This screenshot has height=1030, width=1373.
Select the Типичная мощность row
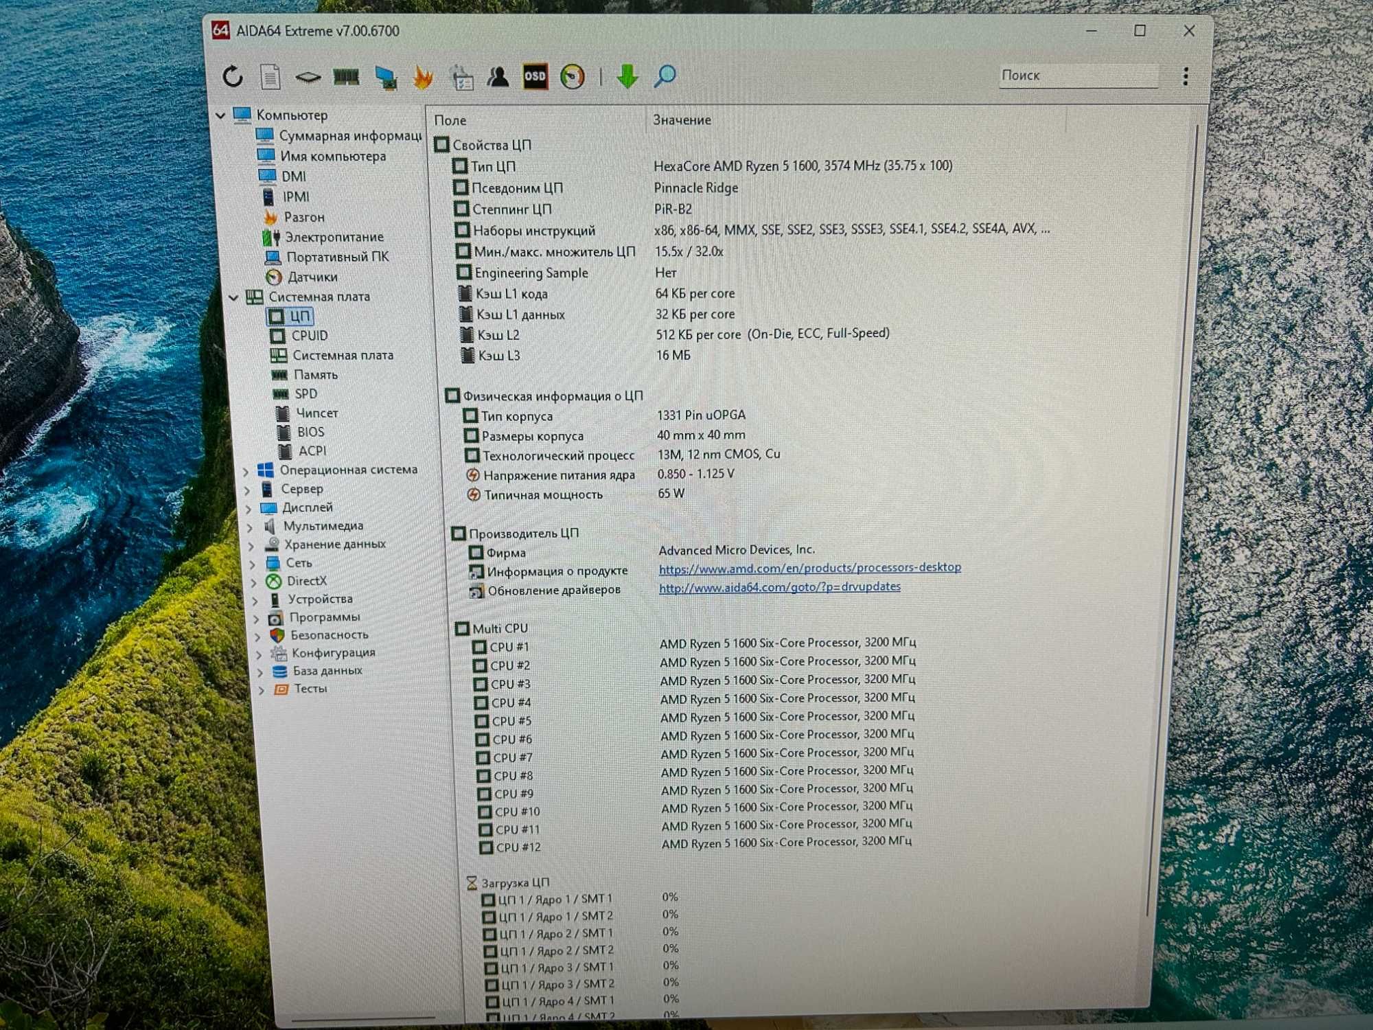tap(577, 494)
